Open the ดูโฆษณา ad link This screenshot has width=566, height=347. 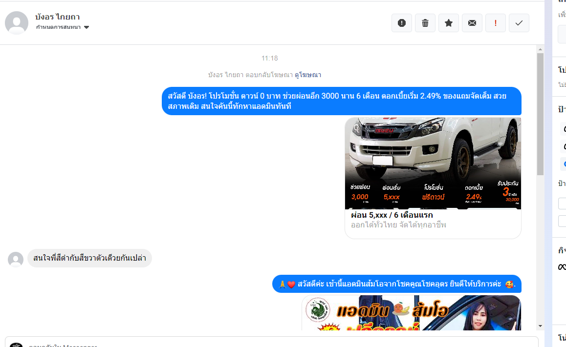coord(308,75)
